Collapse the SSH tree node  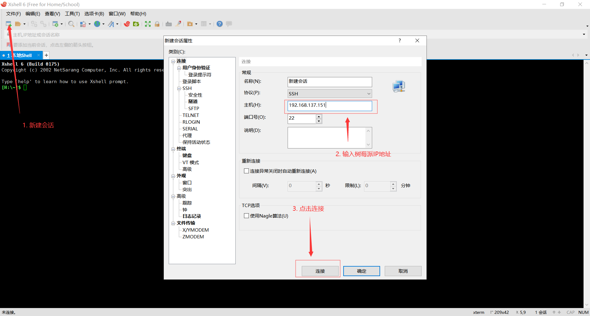179,88
